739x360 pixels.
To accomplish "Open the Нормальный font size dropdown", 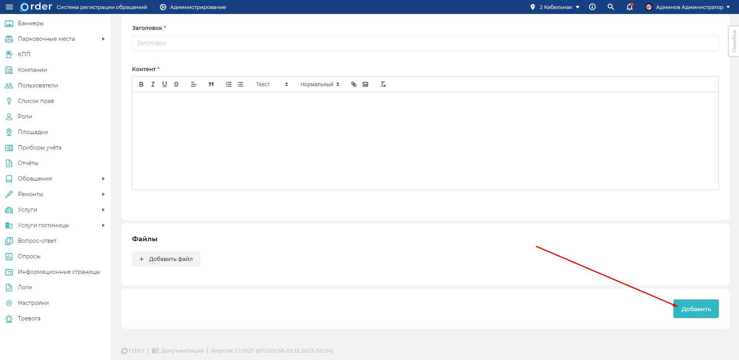I will click(320, 84).
